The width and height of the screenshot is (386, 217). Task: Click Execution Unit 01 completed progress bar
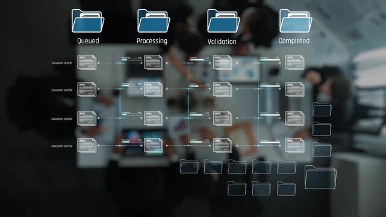[270, 59]
